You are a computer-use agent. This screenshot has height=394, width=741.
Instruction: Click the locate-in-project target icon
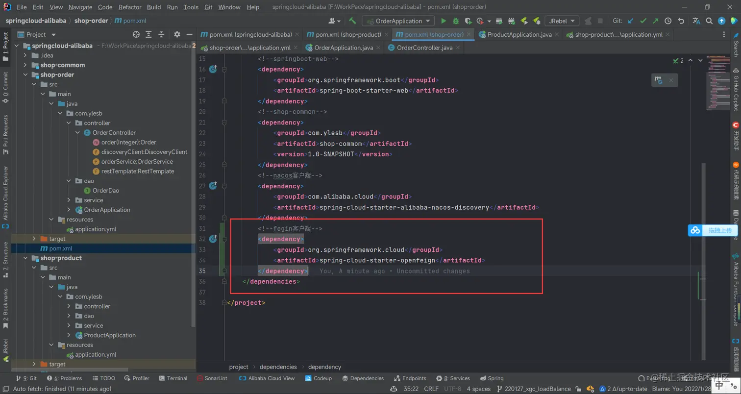click(136, 34)
